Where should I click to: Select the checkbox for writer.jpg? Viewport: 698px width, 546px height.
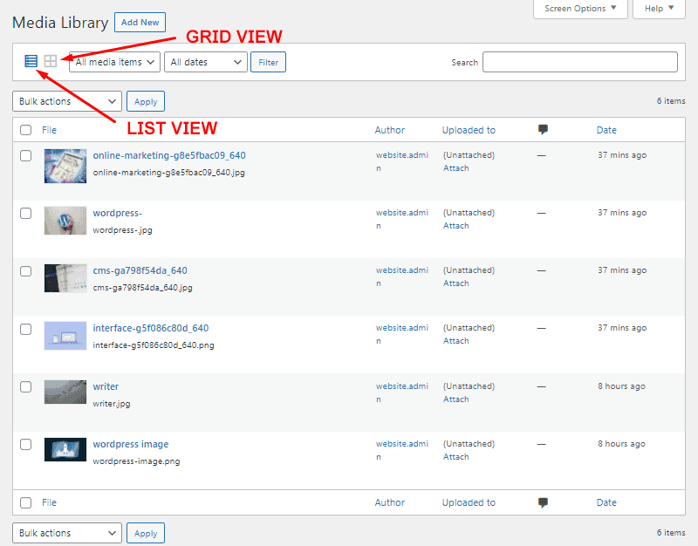[x=25, y=386]
